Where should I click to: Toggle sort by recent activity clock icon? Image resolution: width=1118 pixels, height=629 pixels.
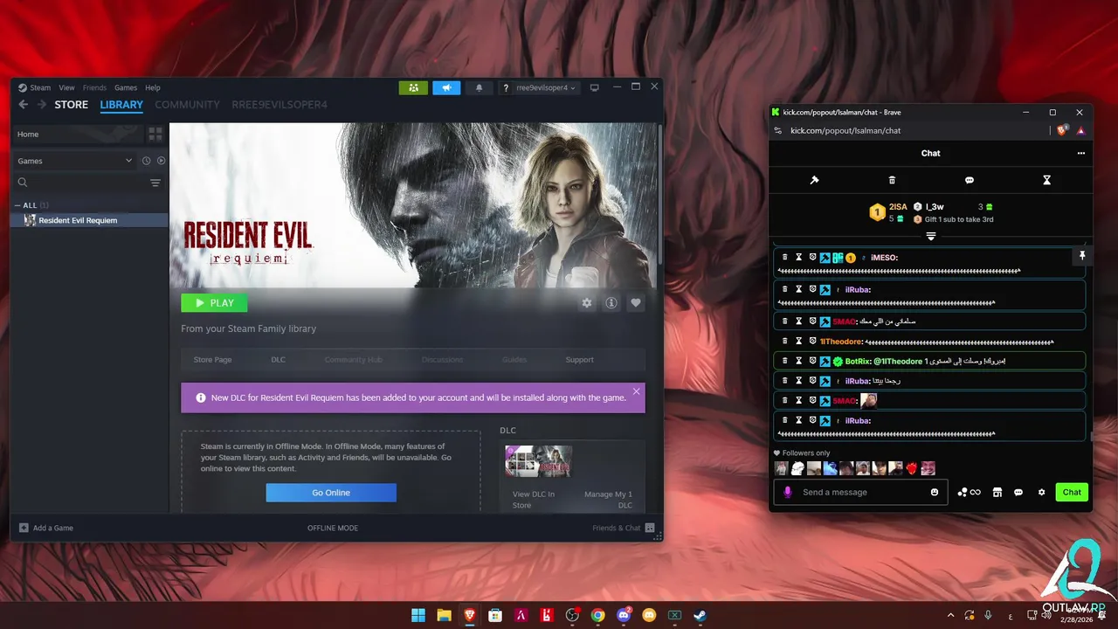tap(147, 161)
